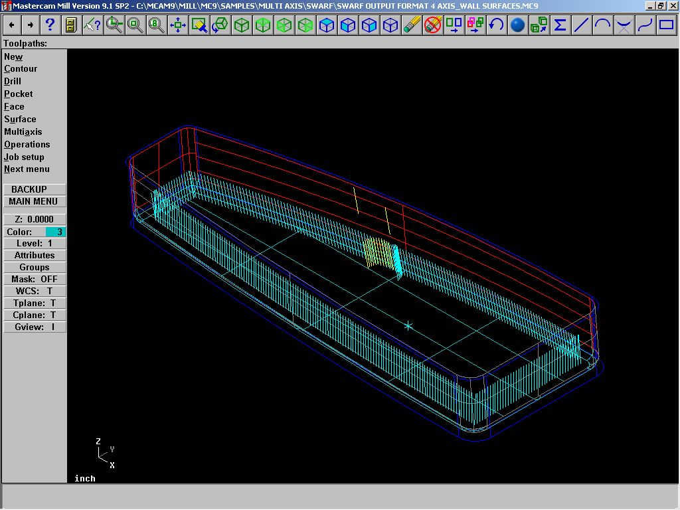The height and width of the screenshot is (510, 680).
Task: Select the Analyze pointer-question icon
Action: [92, 25]
